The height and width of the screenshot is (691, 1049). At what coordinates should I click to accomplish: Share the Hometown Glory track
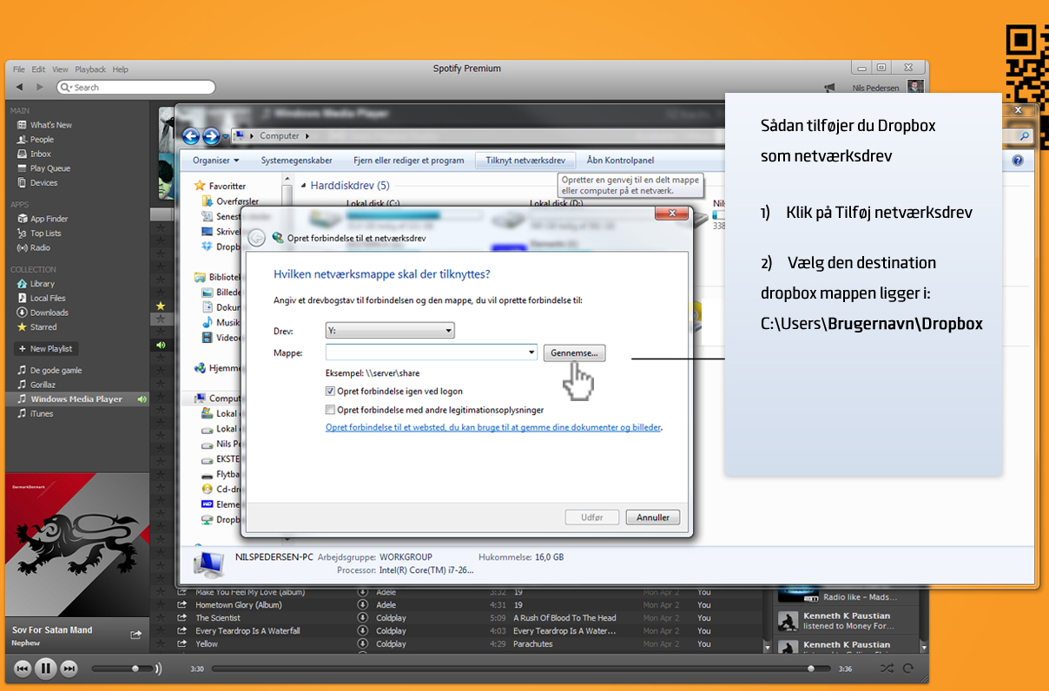(x=182, y=605)
